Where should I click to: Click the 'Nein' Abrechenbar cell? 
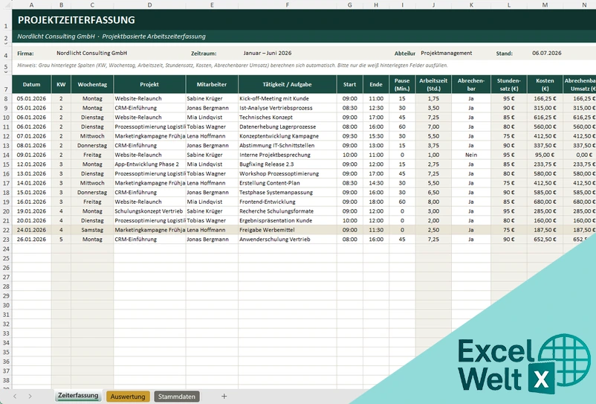tap(471, 155)
